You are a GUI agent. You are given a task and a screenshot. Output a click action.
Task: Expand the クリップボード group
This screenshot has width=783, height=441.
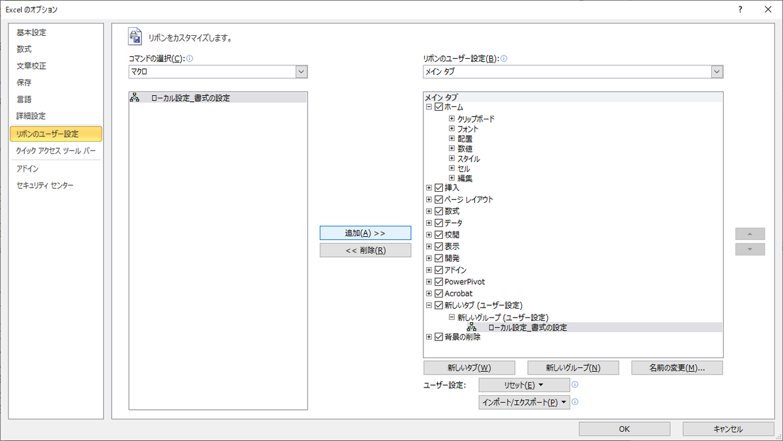452,119
